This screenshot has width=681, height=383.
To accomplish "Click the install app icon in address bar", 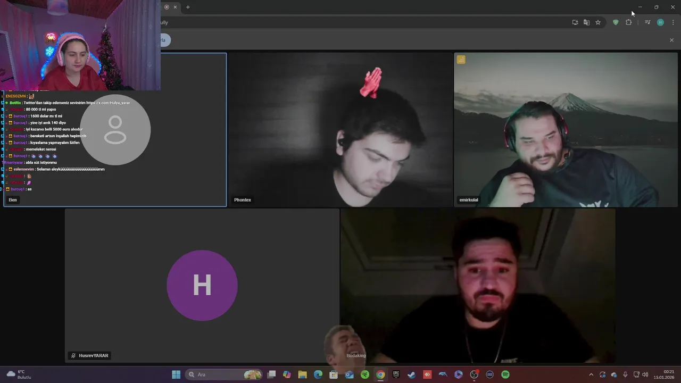I will (x=575, y=22).
